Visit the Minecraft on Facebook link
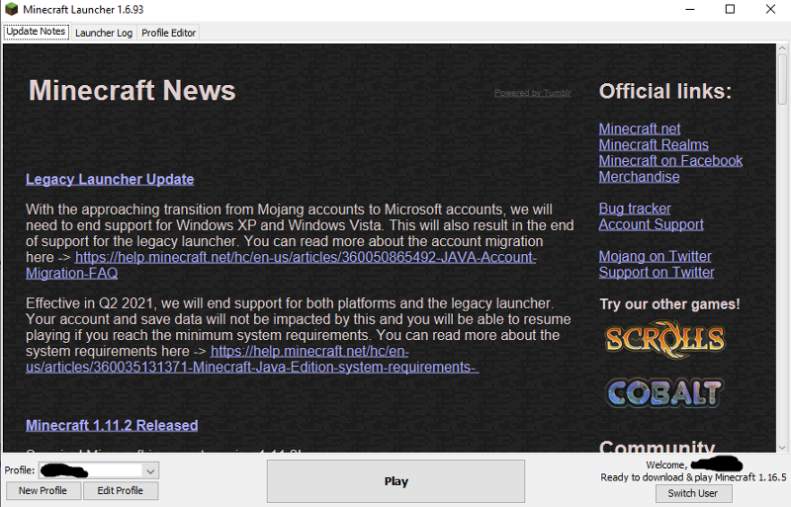The height and width of the screenshot is (507, 791). click(x=669, y=160)
